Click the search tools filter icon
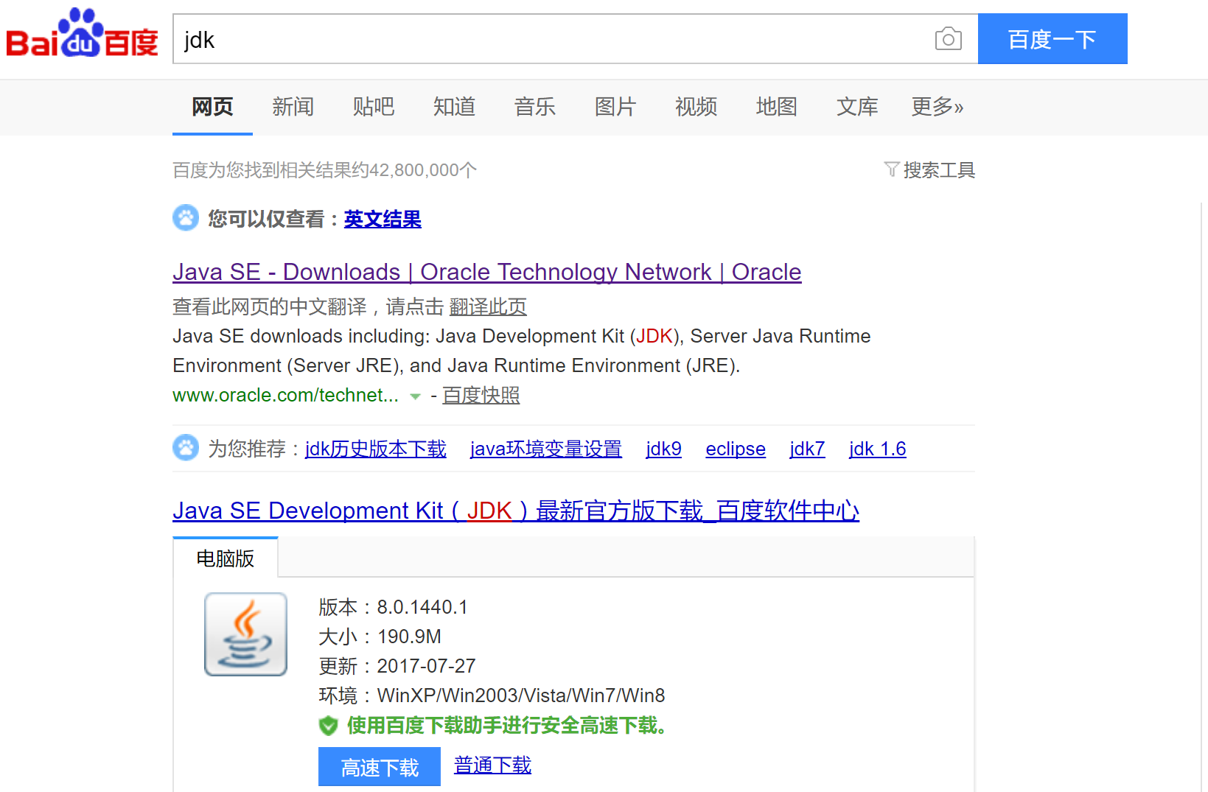 [892, 169]
